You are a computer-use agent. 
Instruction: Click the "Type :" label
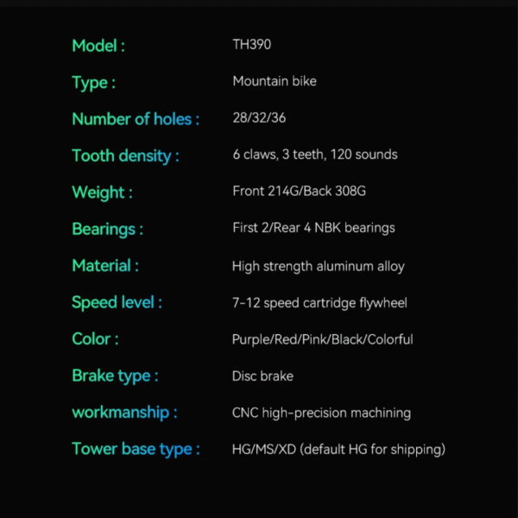click(x=93, y=83)
